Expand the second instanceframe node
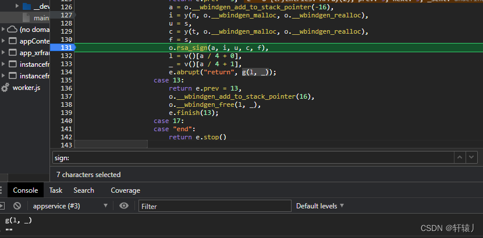 click(3, 76)
